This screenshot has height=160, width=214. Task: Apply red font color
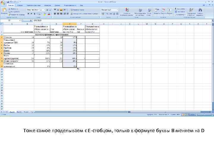(x=49, y=14)
